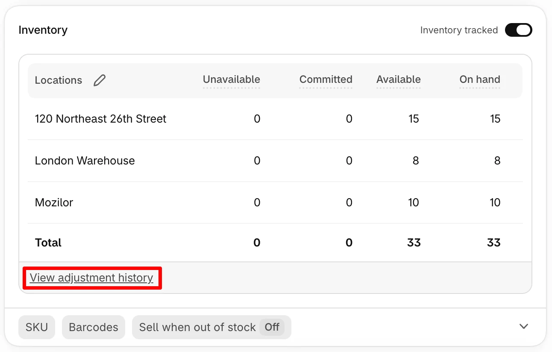Select the London Warehouse location
Viewport: 552px width, 352px height.
[x=85, y=161]
